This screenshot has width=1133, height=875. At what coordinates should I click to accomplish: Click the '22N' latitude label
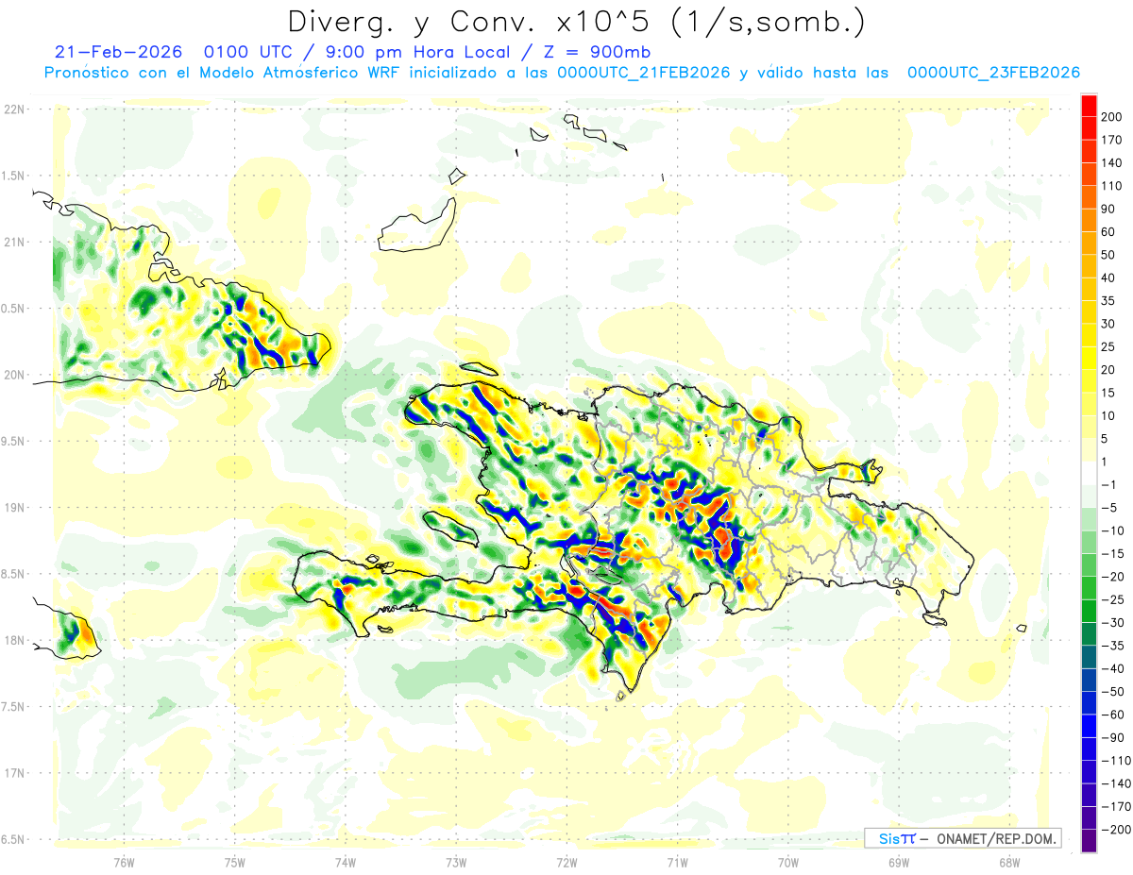pos(14,109)
